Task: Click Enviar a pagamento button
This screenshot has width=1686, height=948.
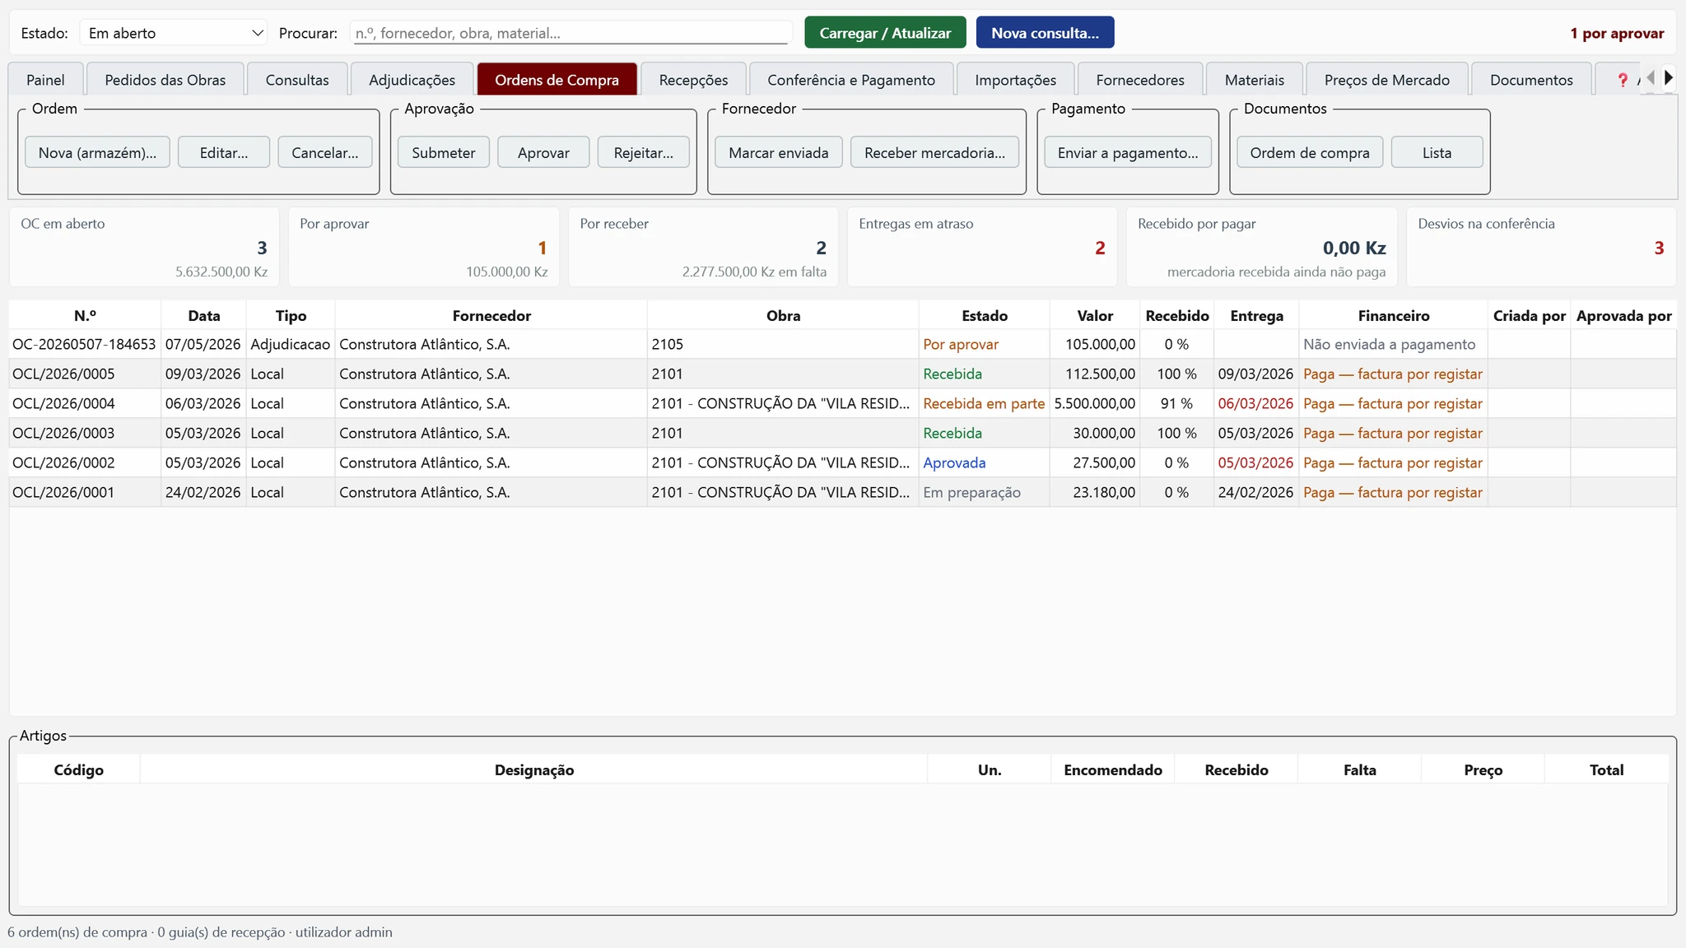Action: (1128, 152)
